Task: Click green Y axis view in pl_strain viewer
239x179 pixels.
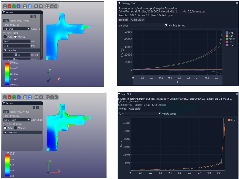Action: click(14, 97)
